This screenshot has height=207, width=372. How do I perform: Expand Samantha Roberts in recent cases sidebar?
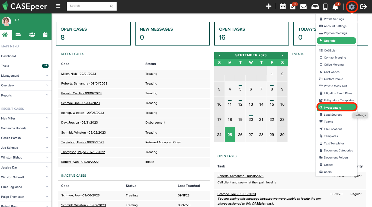point(26,128)
